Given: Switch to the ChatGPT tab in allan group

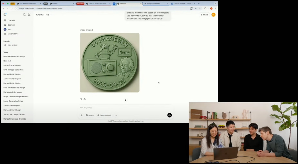Looking at the screenshot, I should [62, 4].
